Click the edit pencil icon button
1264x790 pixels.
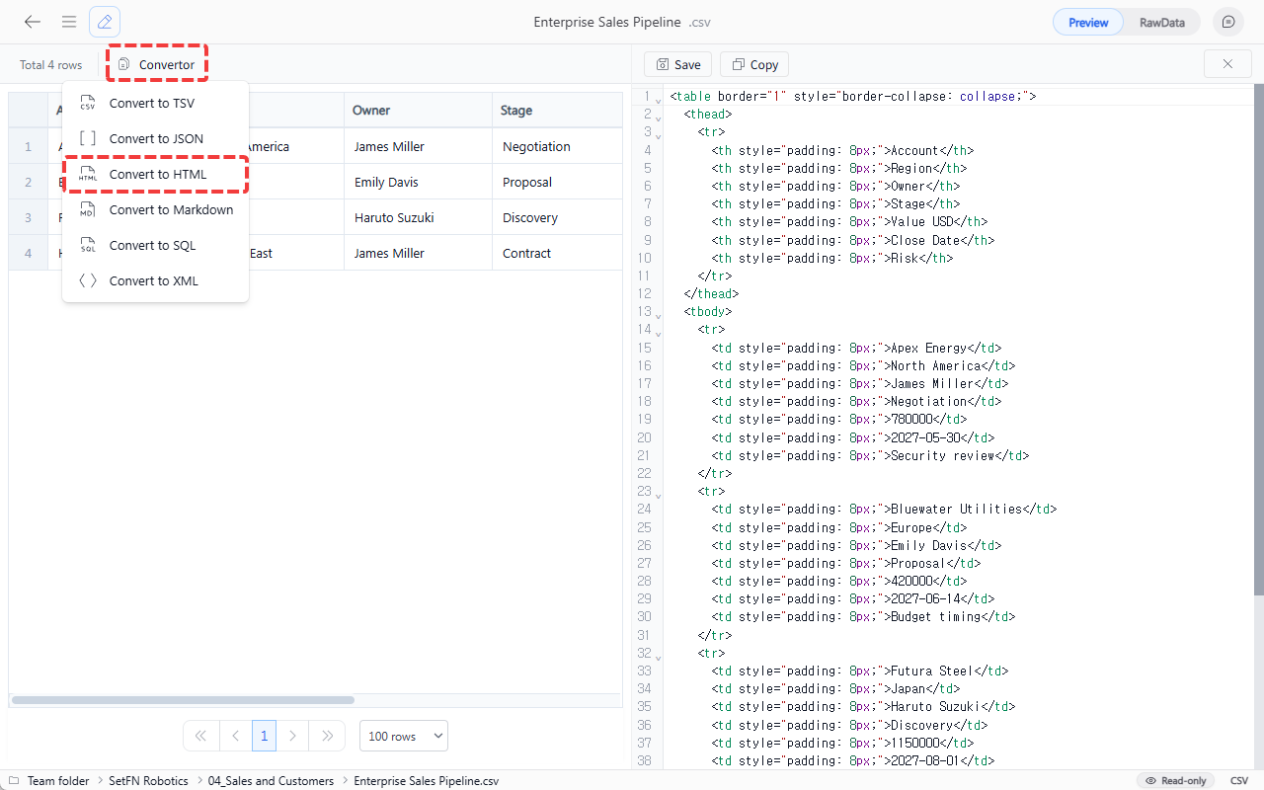pos(105,22)
